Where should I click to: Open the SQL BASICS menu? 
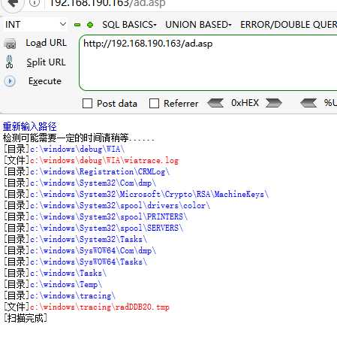point(129,25)
